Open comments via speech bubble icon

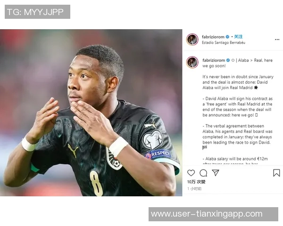click(x=203, y=173)
